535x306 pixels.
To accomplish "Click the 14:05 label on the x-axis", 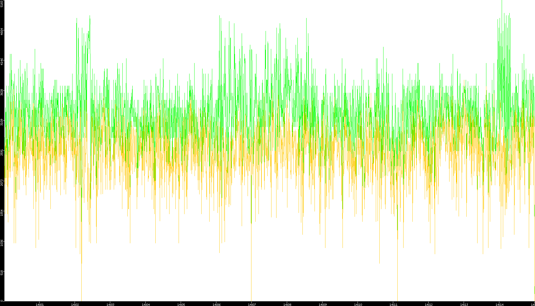I will point(181,304).
